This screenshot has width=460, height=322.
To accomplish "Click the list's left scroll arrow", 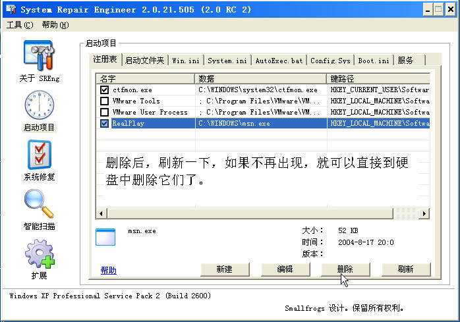I will pyautogui.click(x=101, y=213).
